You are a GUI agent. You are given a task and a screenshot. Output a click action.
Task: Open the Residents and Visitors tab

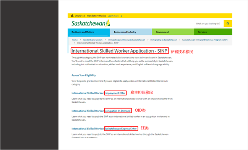click(89, 32)
